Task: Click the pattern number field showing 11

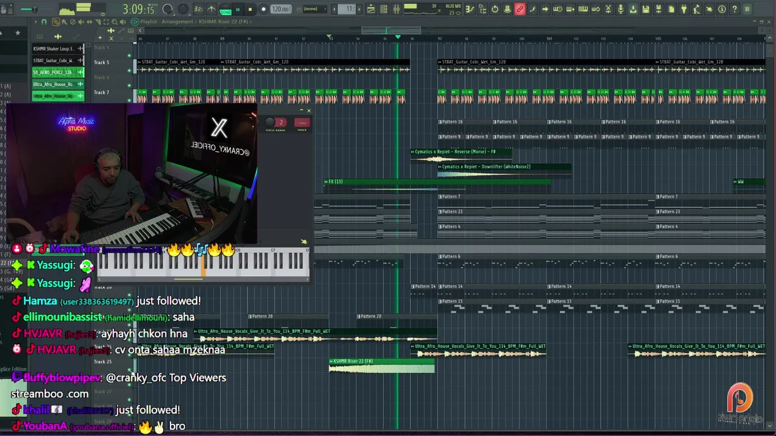Action: coord(346,9)
